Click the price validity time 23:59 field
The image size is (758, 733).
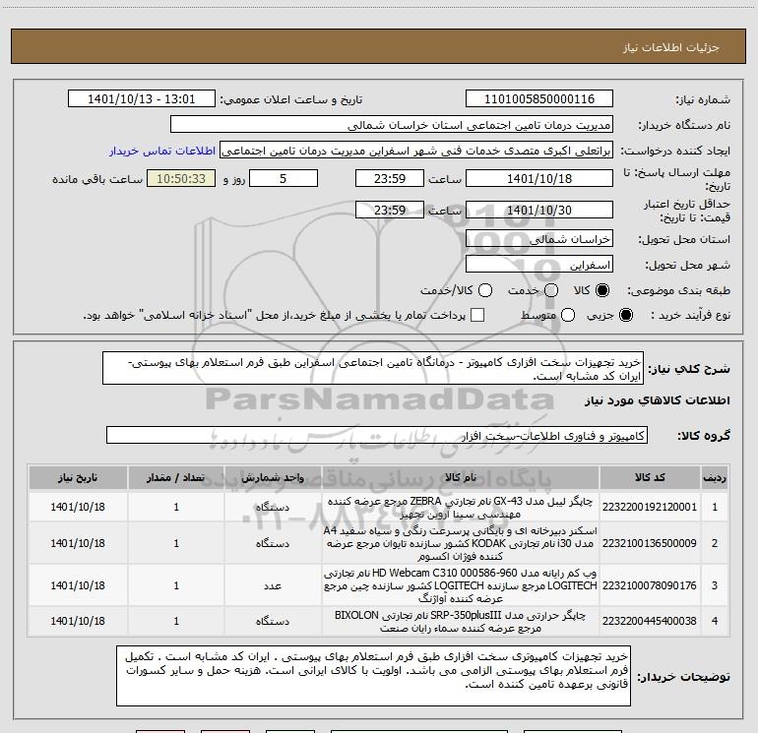click(390, 211)
